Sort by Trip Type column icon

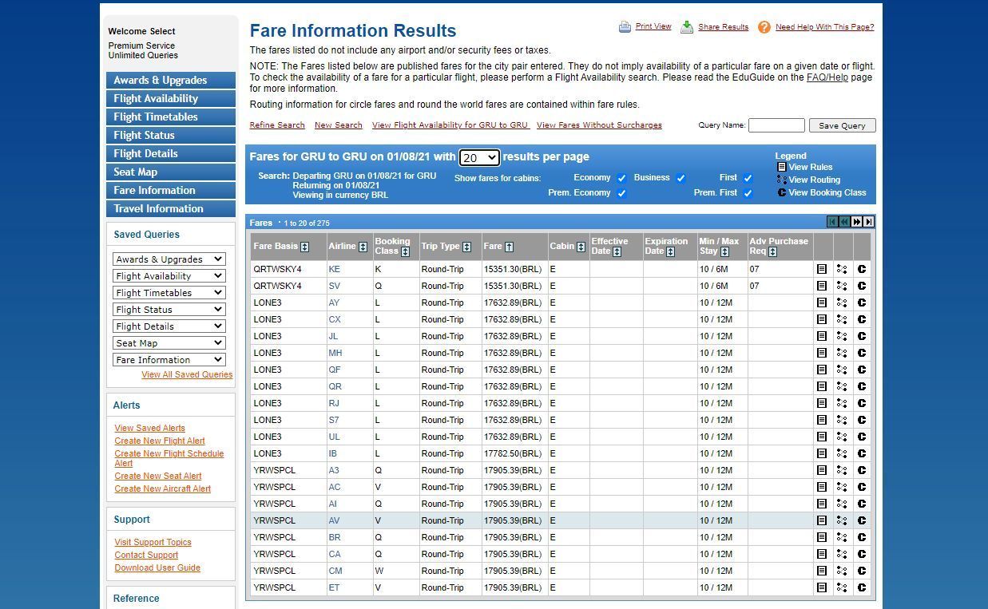(x=466, y=247)
